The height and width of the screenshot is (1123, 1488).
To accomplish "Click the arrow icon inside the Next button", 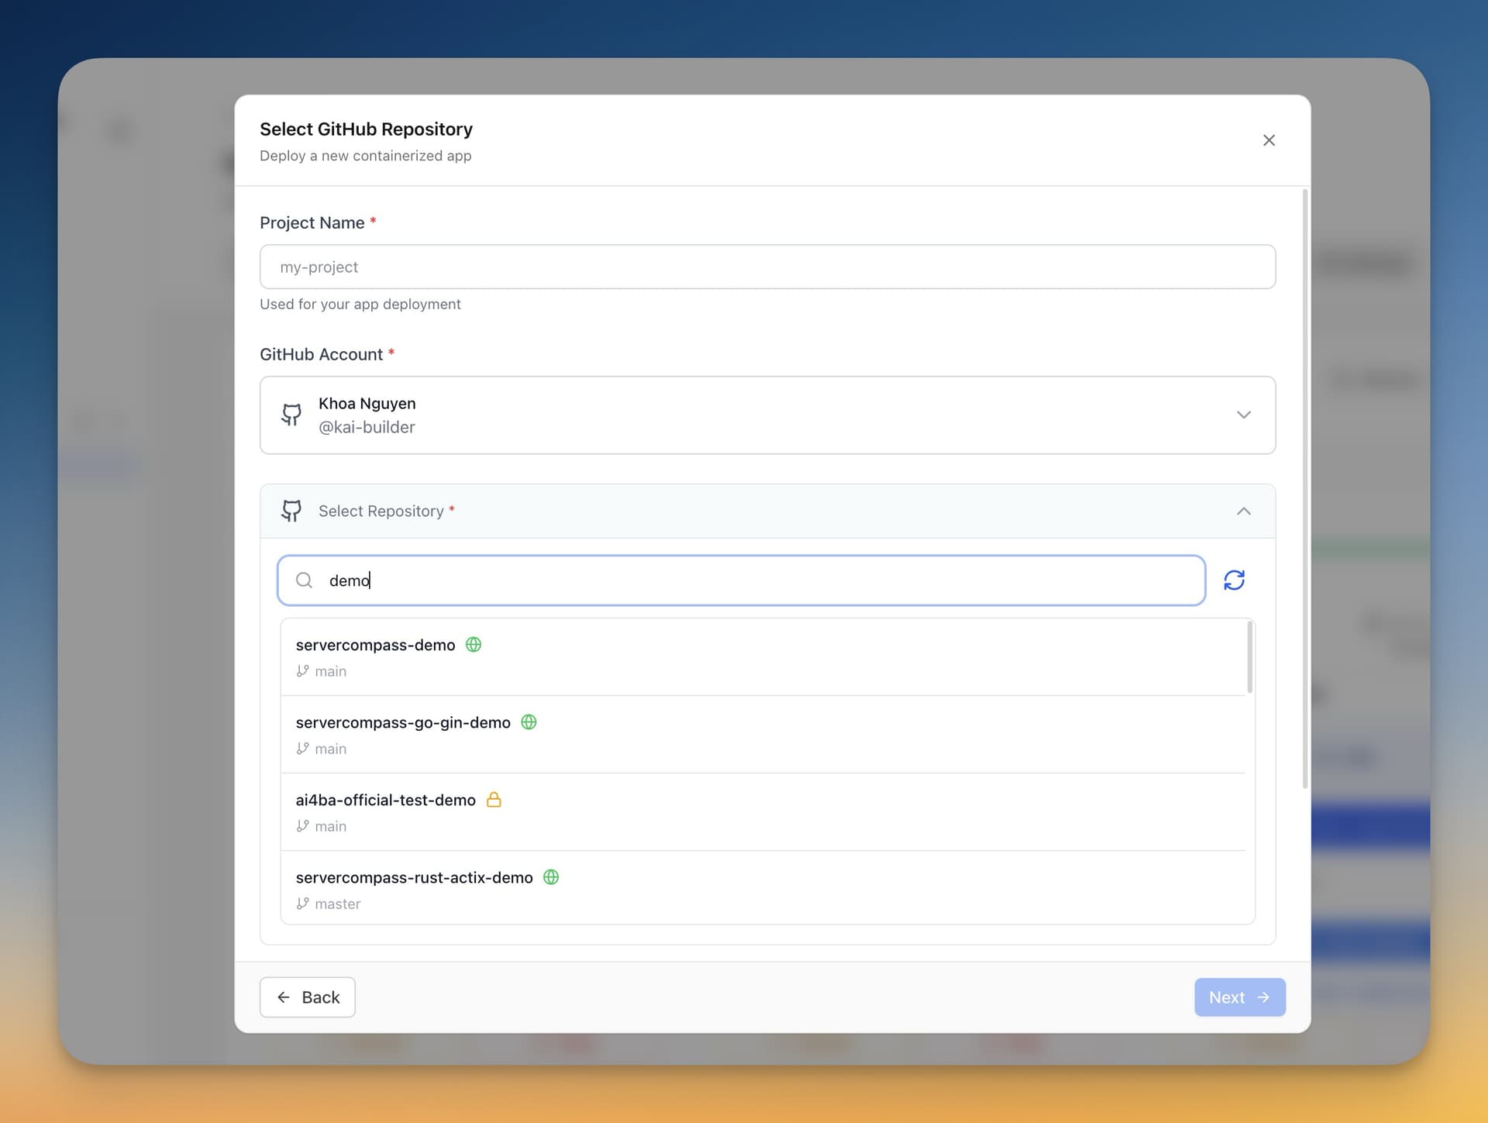I will pos(1264,997).
